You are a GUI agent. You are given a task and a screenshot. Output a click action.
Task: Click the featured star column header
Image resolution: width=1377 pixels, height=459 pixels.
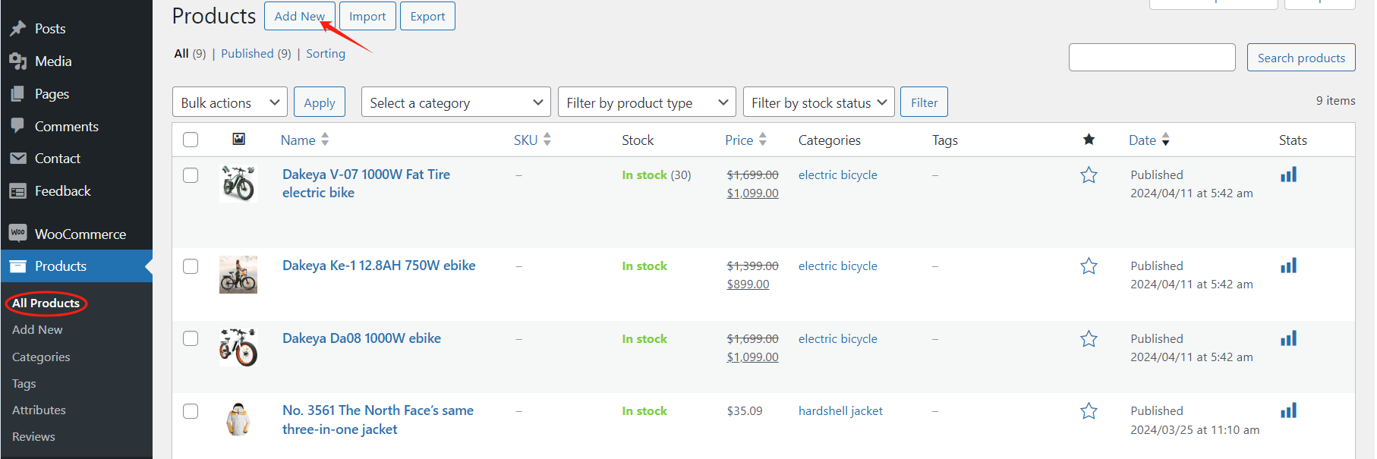1089,140
